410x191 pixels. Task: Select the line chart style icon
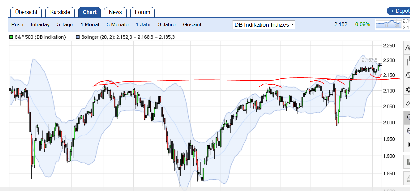[x=407, y=47]
